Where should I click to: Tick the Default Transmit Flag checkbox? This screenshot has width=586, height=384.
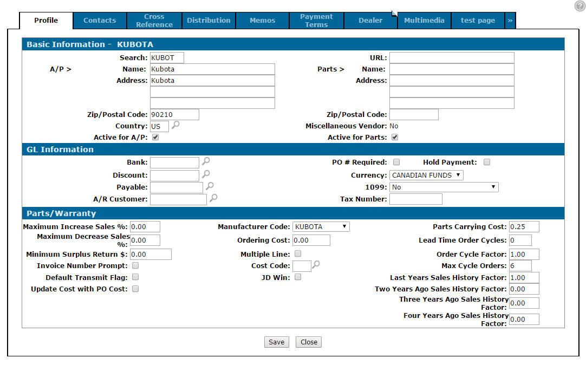tap(135, 277)
